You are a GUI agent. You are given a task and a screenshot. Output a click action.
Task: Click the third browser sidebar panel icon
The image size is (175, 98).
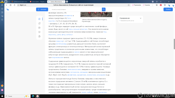coord(2,12)
